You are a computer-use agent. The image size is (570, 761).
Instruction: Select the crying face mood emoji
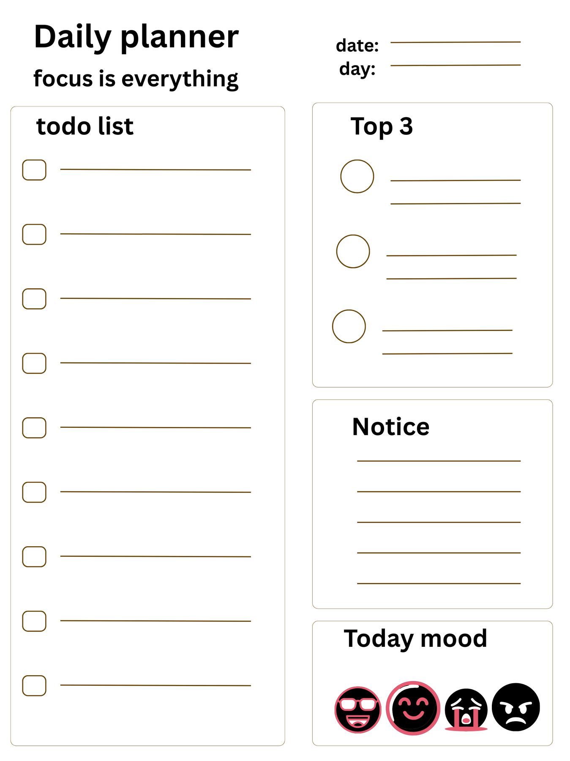tap(466, 710)
